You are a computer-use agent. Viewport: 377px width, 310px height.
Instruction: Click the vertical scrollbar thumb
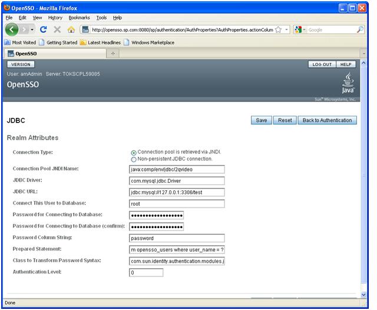363,176
